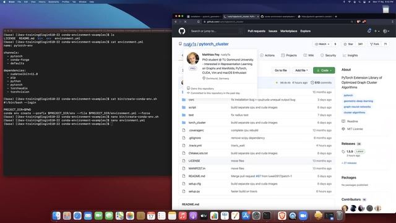Switch to the Actions repository tab

click(x=267, y=55)
